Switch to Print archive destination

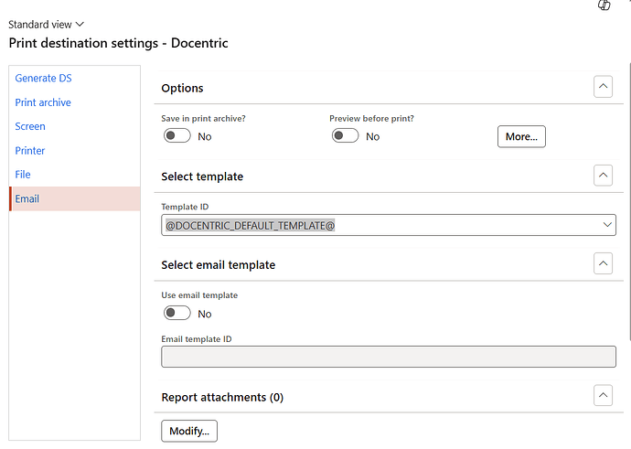pyautogui.click(x=43, y=102)
